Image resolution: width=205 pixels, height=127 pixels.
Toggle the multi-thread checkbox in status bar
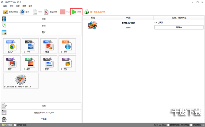(15, 125)
